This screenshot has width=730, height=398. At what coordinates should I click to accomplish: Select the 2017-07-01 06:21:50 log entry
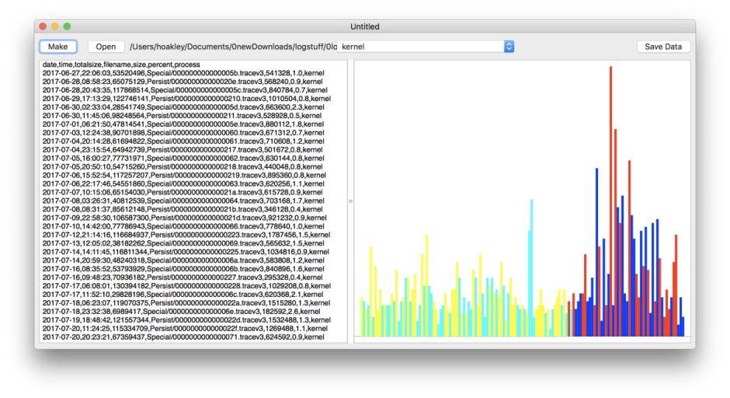click(182, 124)
